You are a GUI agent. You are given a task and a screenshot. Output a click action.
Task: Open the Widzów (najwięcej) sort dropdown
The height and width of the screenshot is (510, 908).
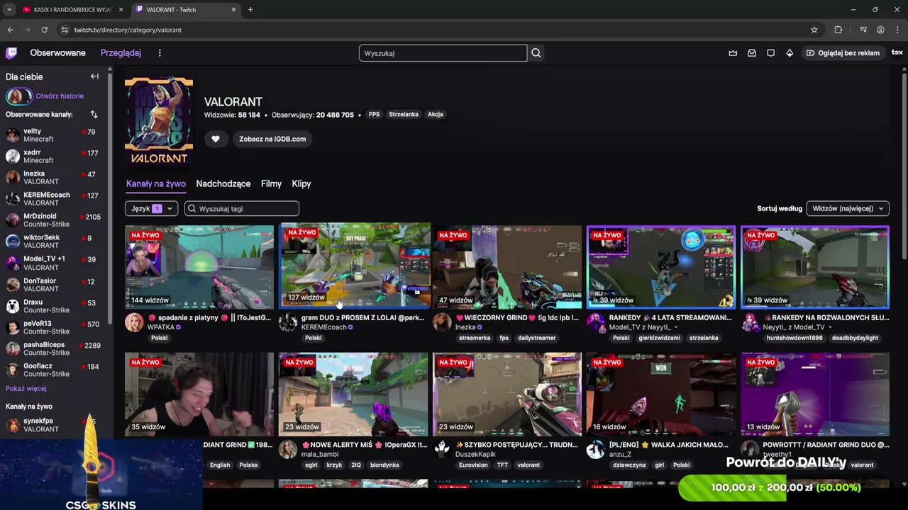click(848, 208)
